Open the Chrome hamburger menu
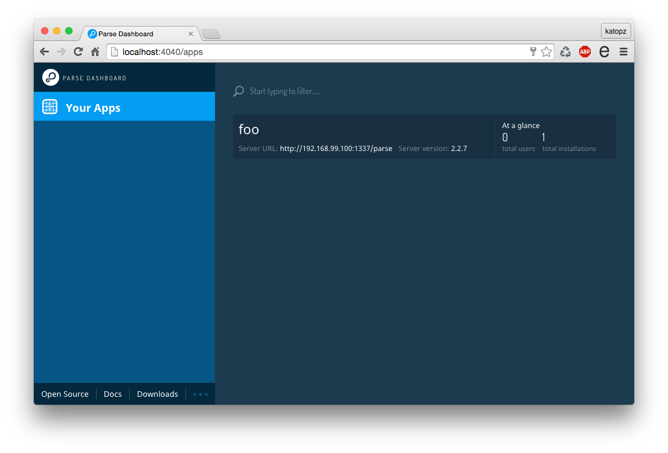 (x=623, y=52)
